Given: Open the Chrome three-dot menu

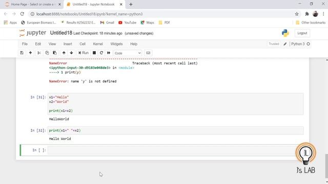Looking at the screenshot, I should [323, 14].
